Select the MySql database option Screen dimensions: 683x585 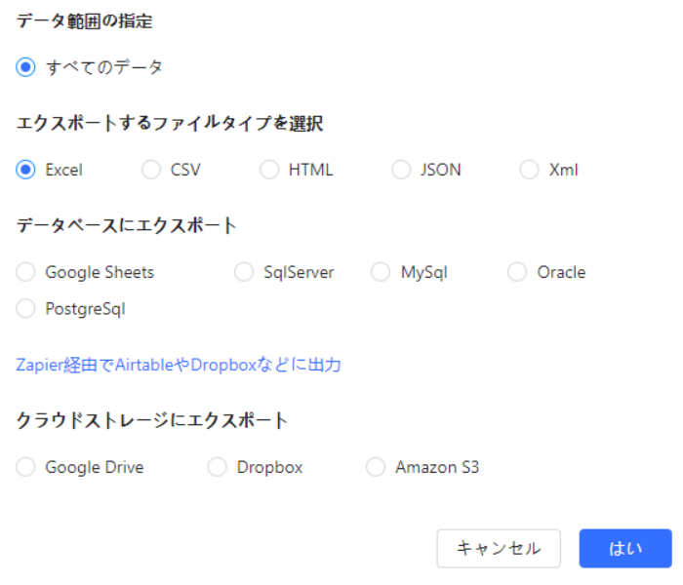[x=381, y=272]
